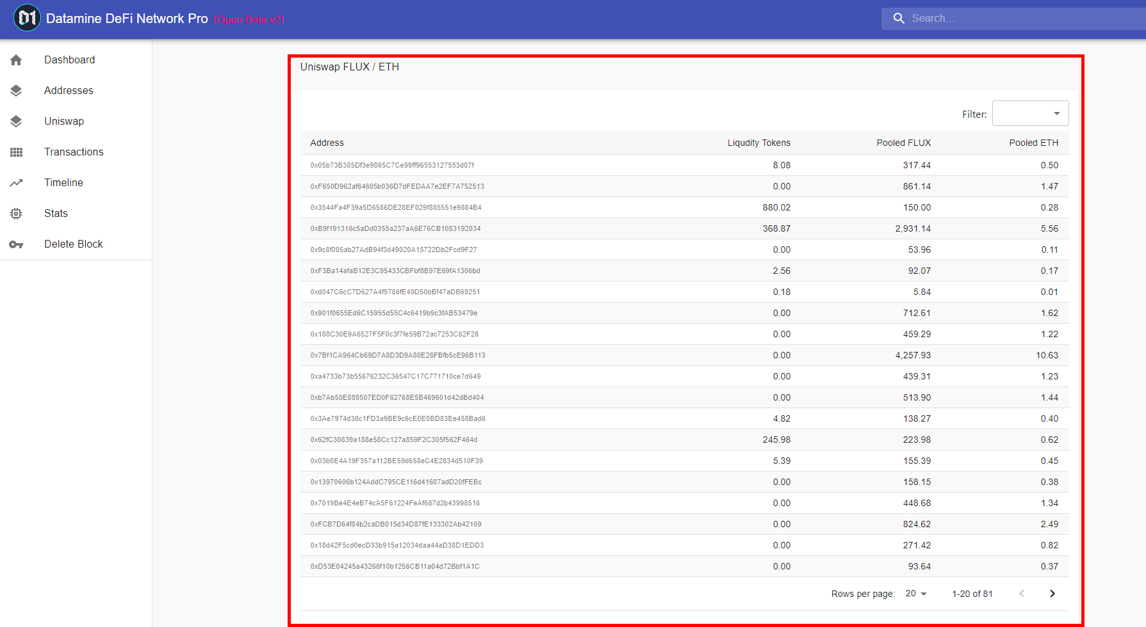
Task: Click the 2,931.14 pooled FLUX value
Action: [x=913, y=228]
